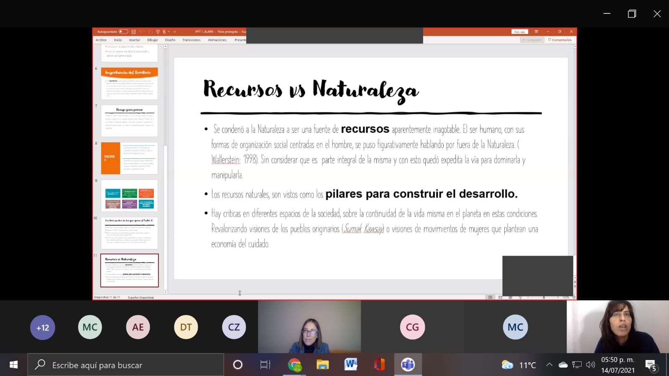Click the slide panel scrollbar down arrow
Viewport: 669px width, 376px height.
[166, 292]
